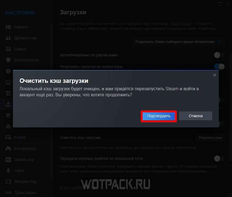Screen dimensions: 232x197
Task: Click the Трансляция broadcast icon
Action: 8,193
